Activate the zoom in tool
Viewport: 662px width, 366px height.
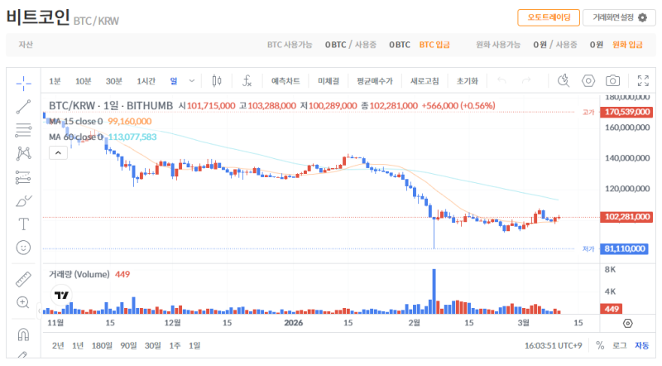click(23, 302)
